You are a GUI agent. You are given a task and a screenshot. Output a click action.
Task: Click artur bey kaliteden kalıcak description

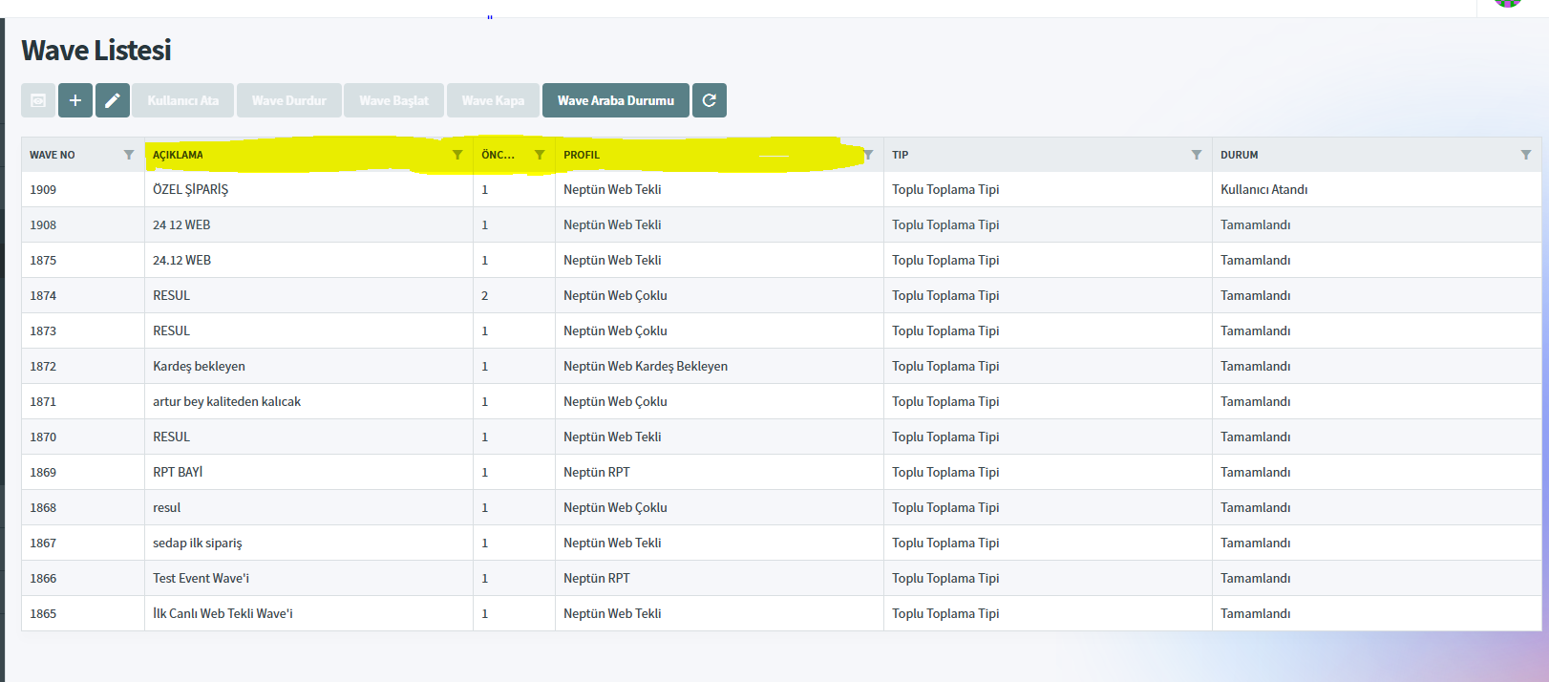coord(226,401)
